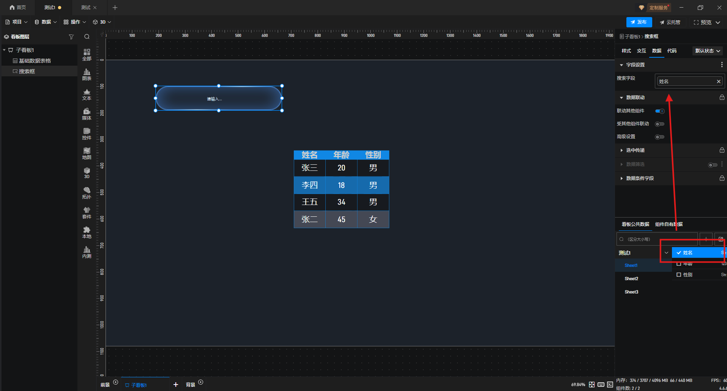Open the 地图 map components category
The width and height of the screenshot is (727, 391).
(87, 153)
